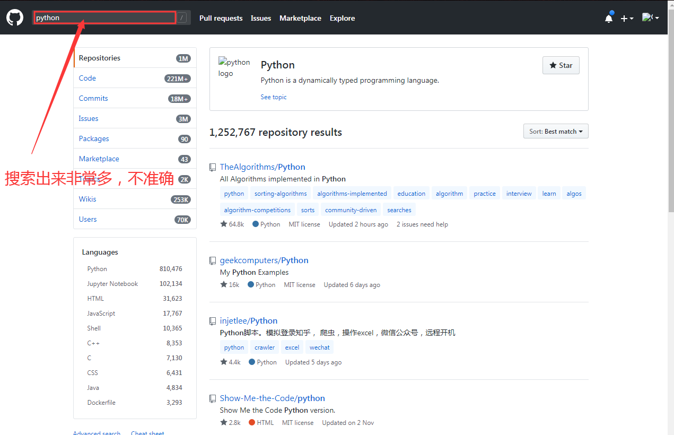Open the notifications bell

(609, 18)
